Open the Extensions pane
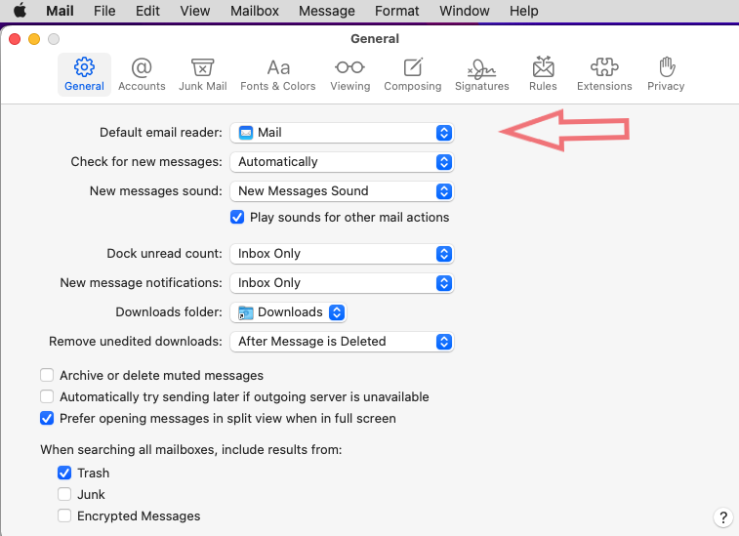Screen dimensions: 739x536 tap(604, 74)
